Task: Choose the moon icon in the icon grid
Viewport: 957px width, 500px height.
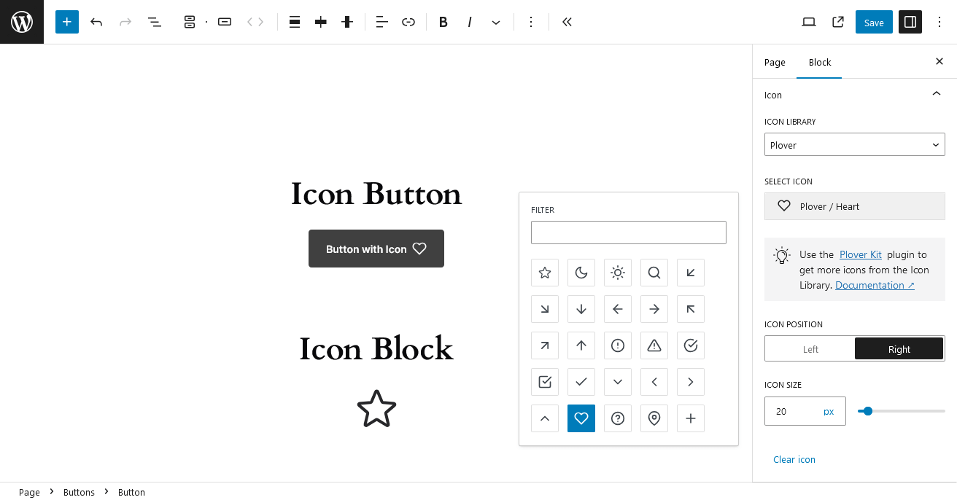Action: [x=581, y=273]
